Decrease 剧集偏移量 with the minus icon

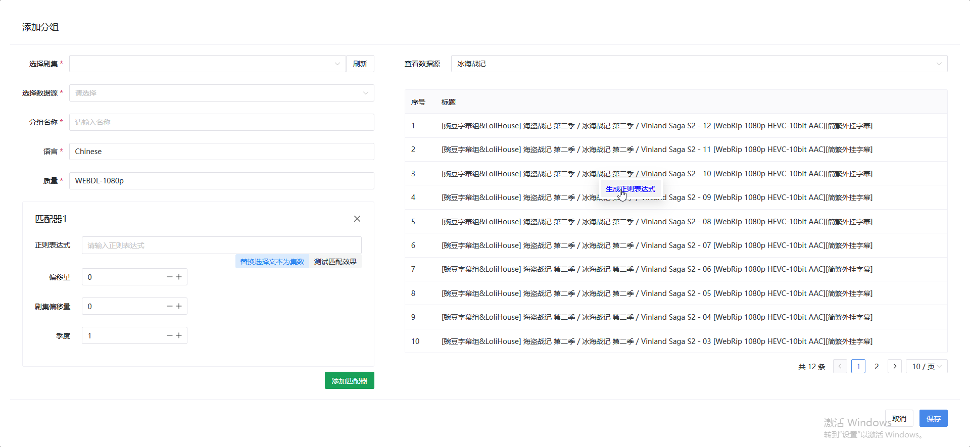coord(170,306)
